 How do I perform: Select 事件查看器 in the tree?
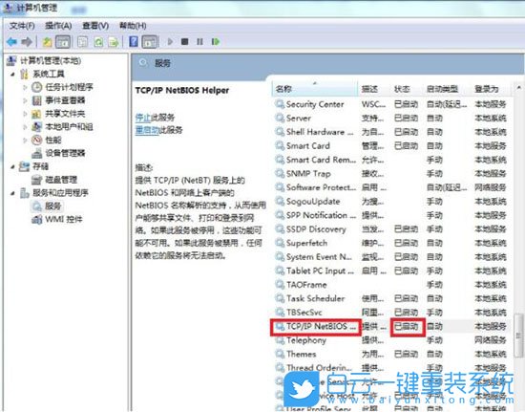pos(65,100)
